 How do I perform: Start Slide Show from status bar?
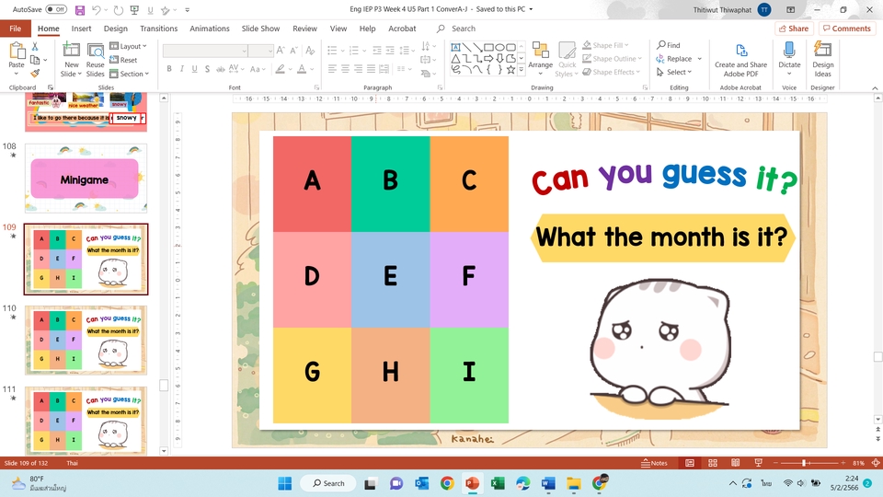pos(758,463)
